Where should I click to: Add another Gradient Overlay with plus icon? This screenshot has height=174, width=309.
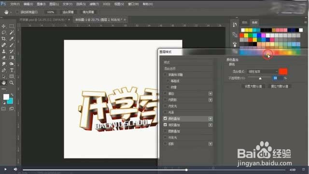(x=211, y=125)
